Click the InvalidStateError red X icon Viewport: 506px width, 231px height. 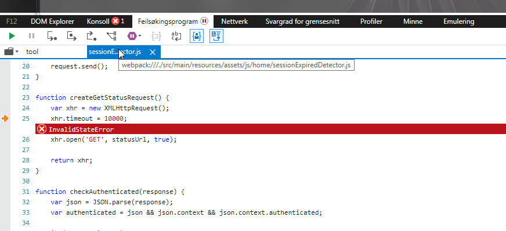42,129
